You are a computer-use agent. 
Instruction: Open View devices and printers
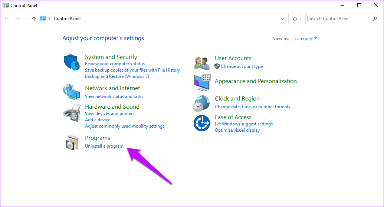coord(109,114)
